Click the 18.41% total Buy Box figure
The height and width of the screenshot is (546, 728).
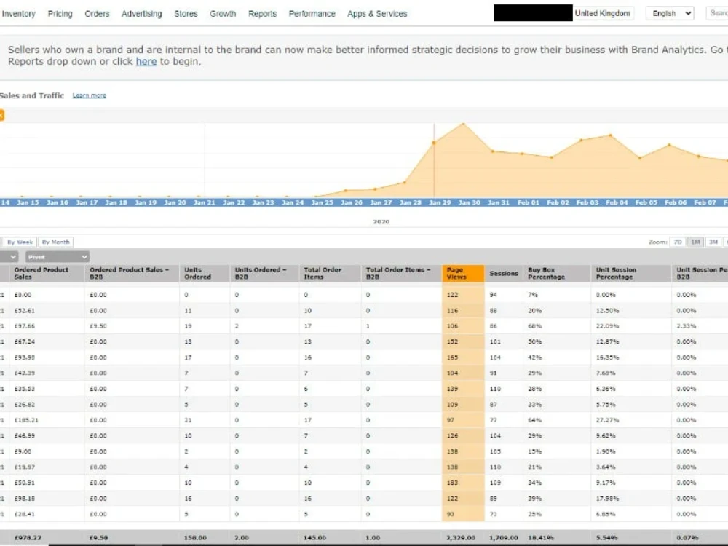pos(540,537)
